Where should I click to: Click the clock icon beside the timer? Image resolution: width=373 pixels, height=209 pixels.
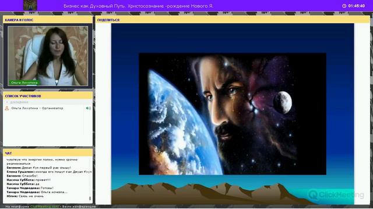coord(344,6)
